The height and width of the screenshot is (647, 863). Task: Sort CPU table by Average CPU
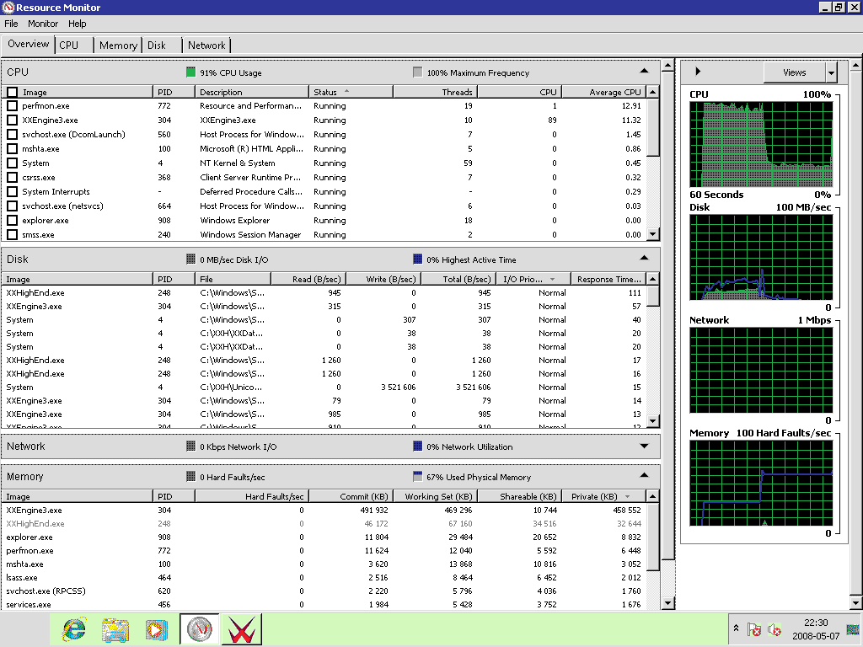603,92
